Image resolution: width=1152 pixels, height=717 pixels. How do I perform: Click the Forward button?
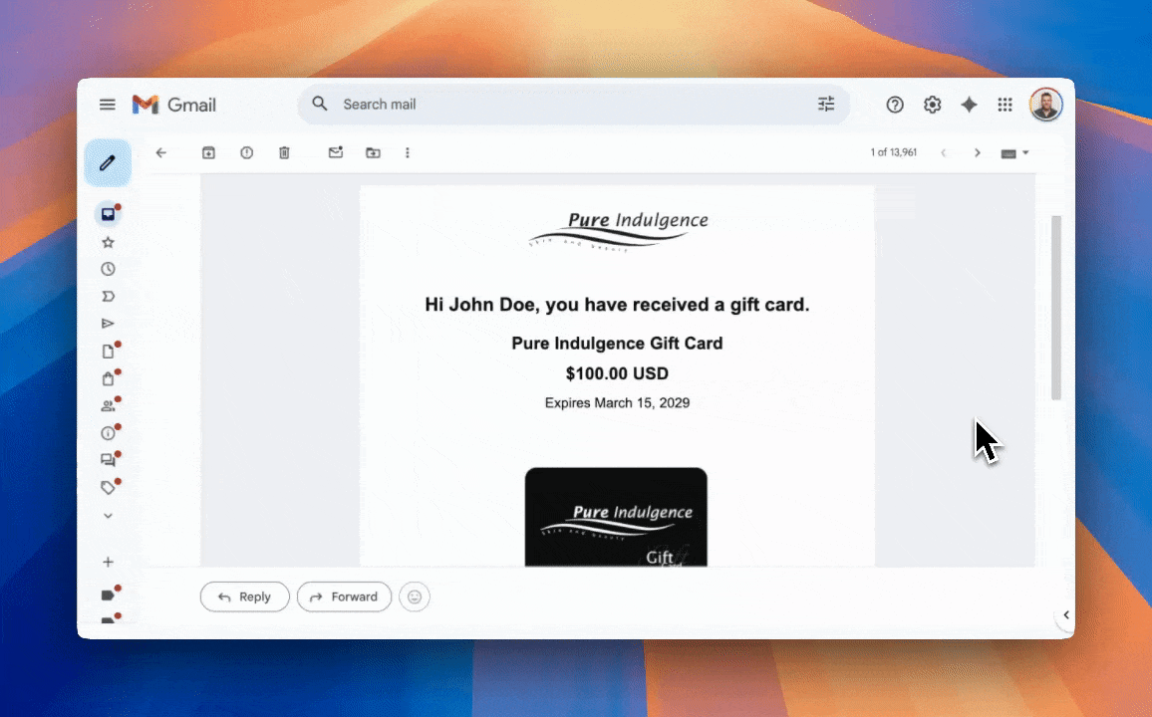(344, 597)
